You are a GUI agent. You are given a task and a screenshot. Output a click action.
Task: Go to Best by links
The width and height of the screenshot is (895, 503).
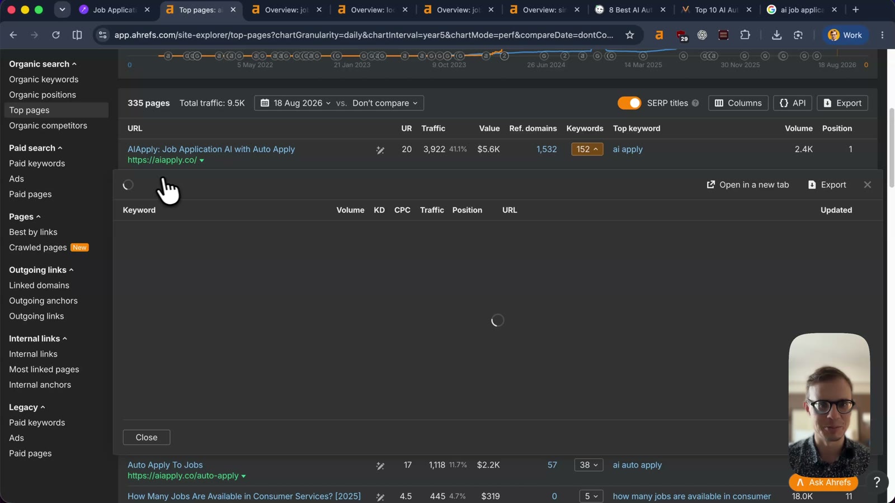pos(33,232)
